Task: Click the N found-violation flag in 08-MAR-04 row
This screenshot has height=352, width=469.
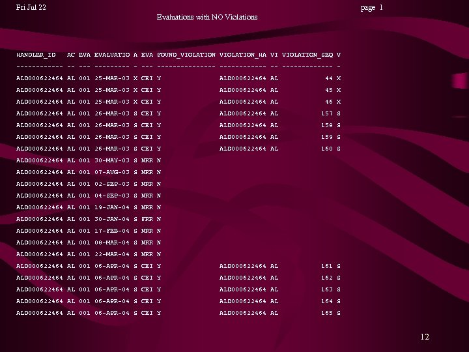Action: click(159, 242)
